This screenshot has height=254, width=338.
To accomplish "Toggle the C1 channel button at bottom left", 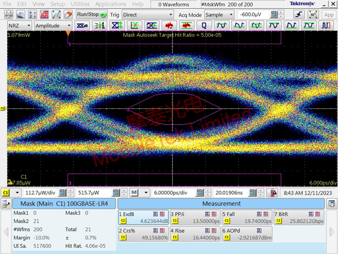I will click(6, 193).
